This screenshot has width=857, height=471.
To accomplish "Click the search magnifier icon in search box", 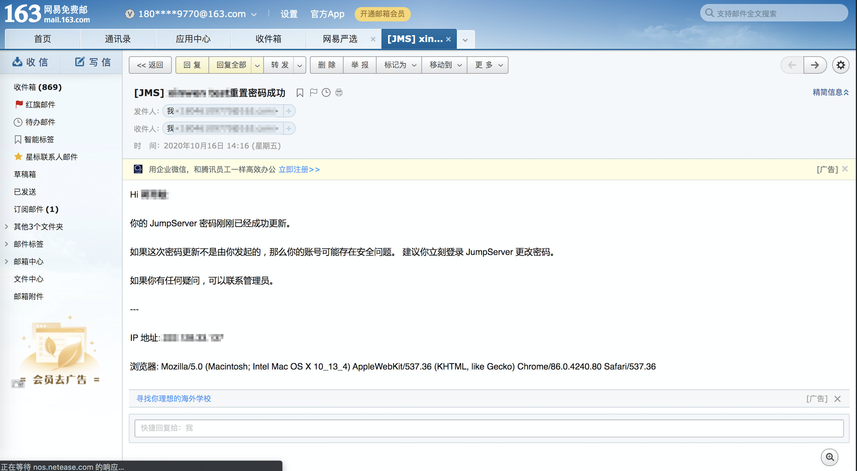I will [709, 13].
